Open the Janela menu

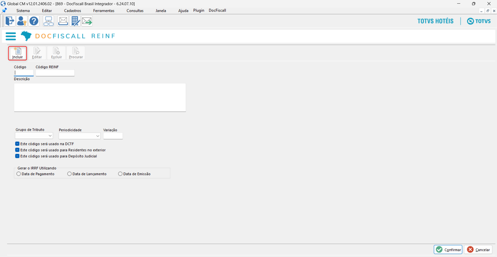point(161,11)
